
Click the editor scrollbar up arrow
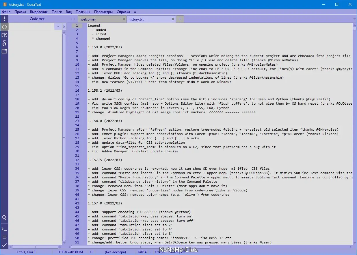pos(355,25)
